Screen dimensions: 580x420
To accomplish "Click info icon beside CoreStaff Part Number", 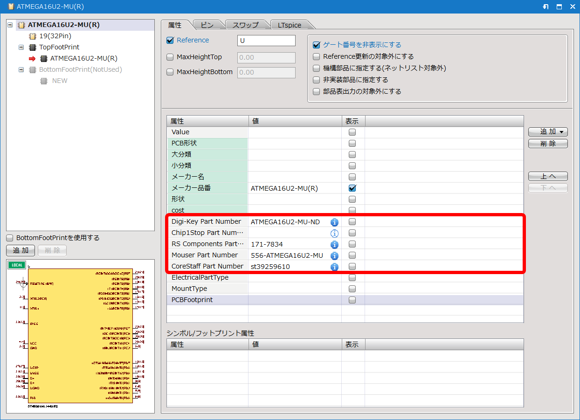I will click(x=334, y=267).
